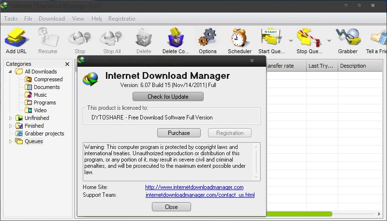Screen dimensions: 387x221
Task: Click the Stop All toolbar icon
Action: tap(111, 38)
